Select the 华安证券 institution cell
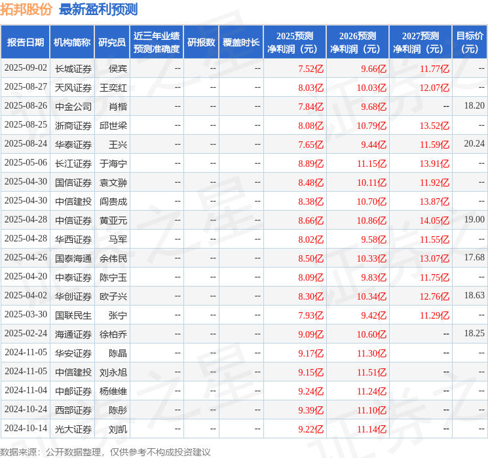The height and width of the screenshot is (458, 488). point(73,353)
